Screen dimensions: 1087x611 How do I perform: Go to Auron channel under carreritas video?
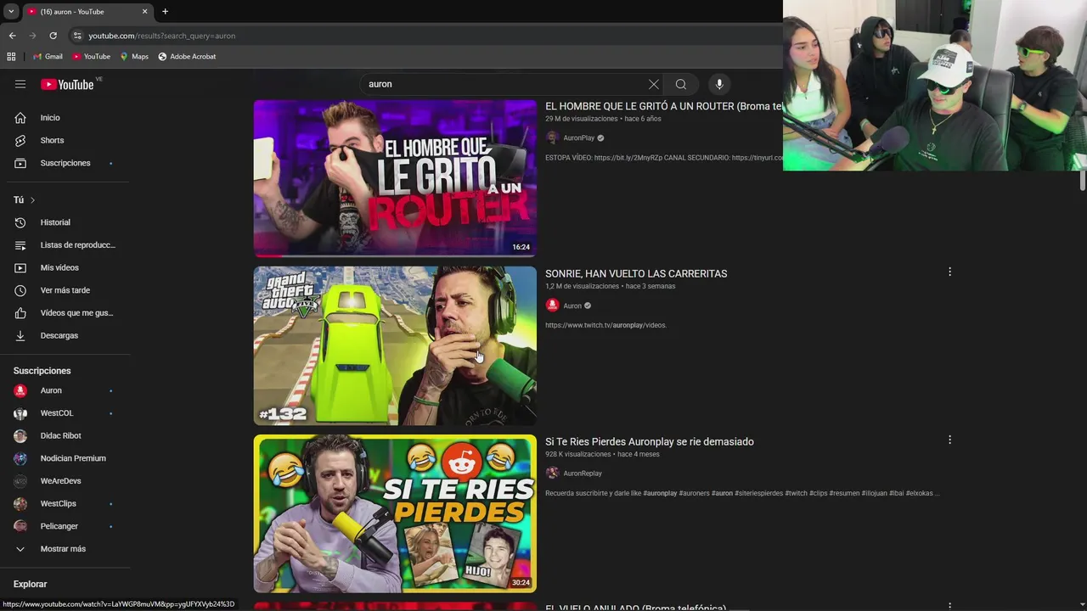[572, 306]
